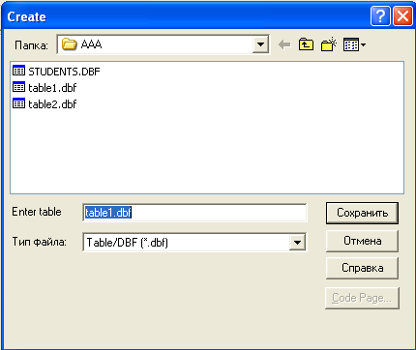Click the AAA folder icon in Папка box
Screen dimensions: 416x350
[x=69, y=44]
